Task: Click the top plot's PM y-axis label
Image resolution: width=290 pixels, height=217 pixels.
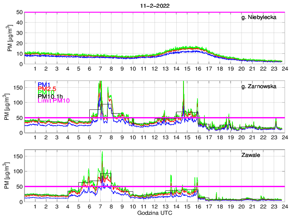Action: point(10,38)
